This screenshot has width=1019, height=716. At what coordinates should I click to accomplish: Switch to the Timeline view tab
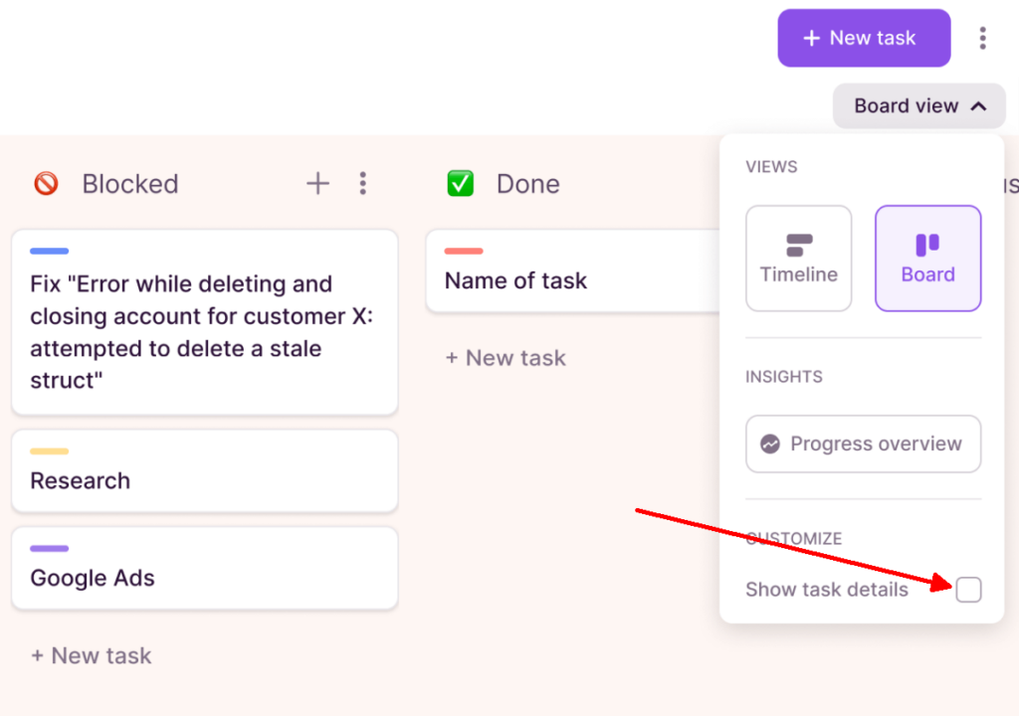tap(798, 258)
